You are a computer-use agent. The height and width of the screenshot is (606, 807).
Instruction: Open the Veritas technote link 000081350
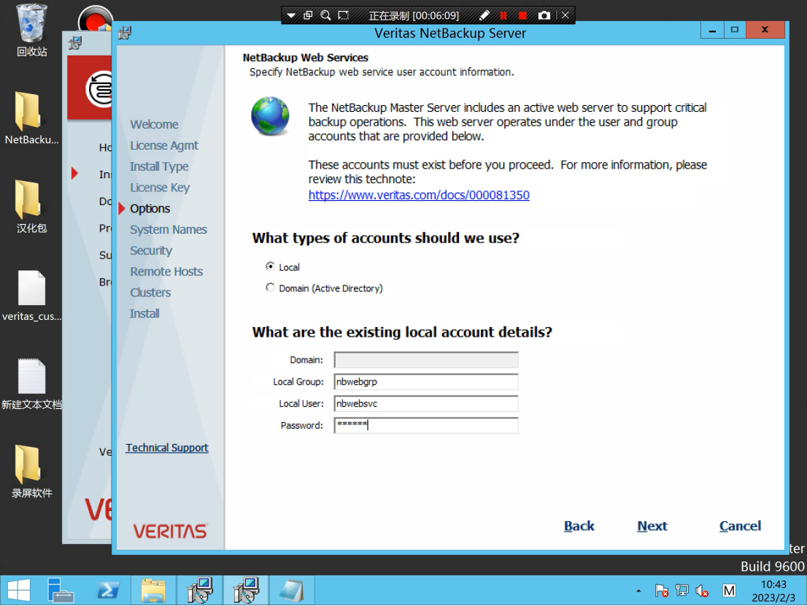[419, 194]
